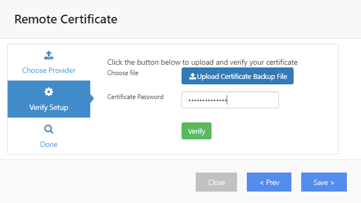Go to the Choose Provider step label
Screen dimensions: 361x203
pyautogui.click(x=49, y=70)
